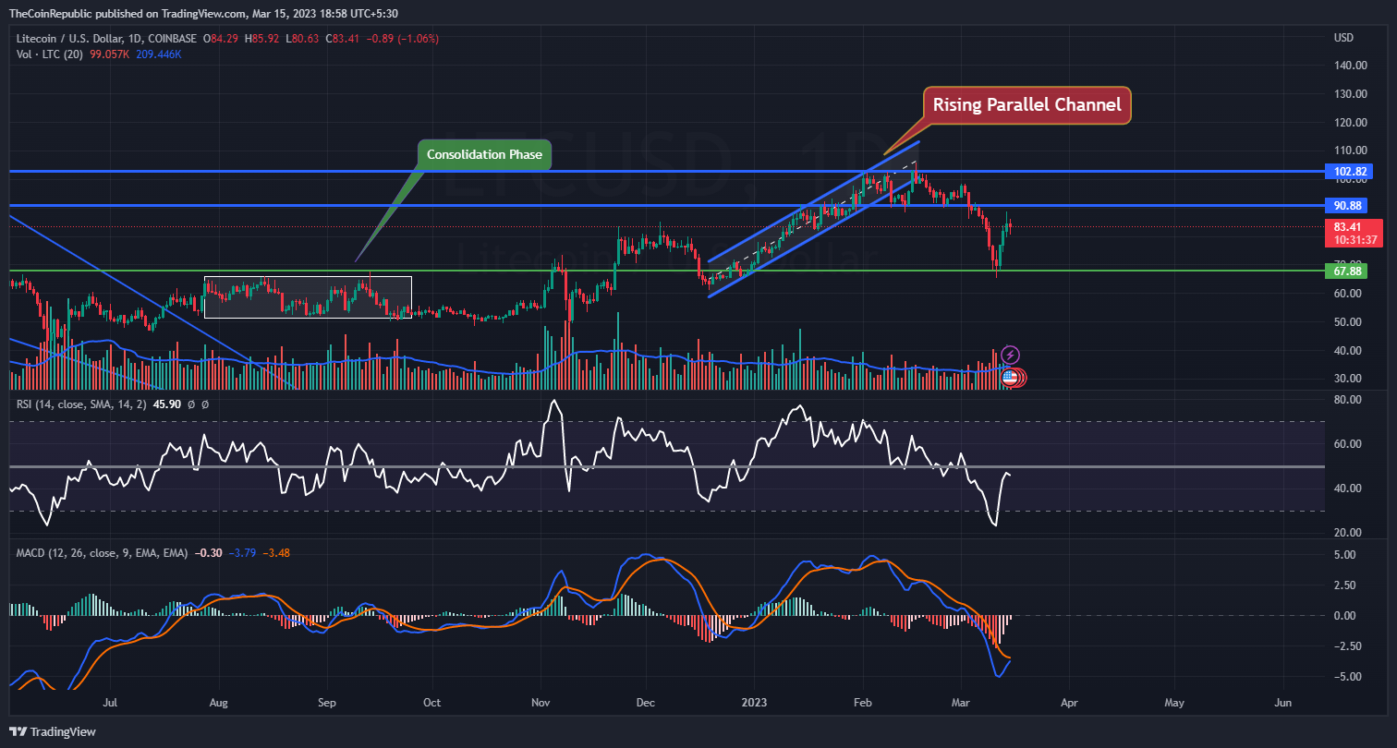The height and width of the screenshot is (748, 1397).
Task: Select the white consolidation rectangle drawing
Action: click(307, 297)
